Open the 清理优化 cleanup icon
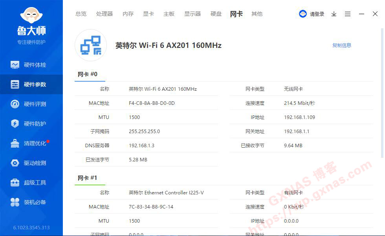This screenshot has height=236, width=385. tap(15, 143)
